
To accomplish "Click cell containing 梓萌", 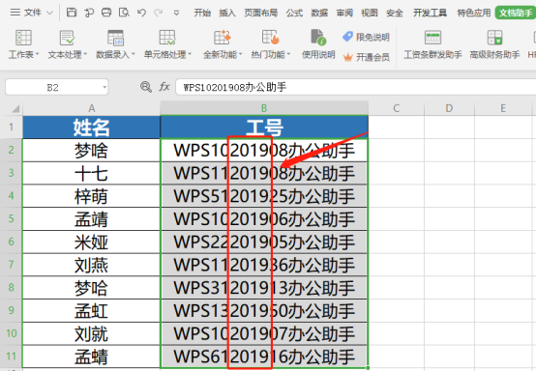I will tap(91, 196).
